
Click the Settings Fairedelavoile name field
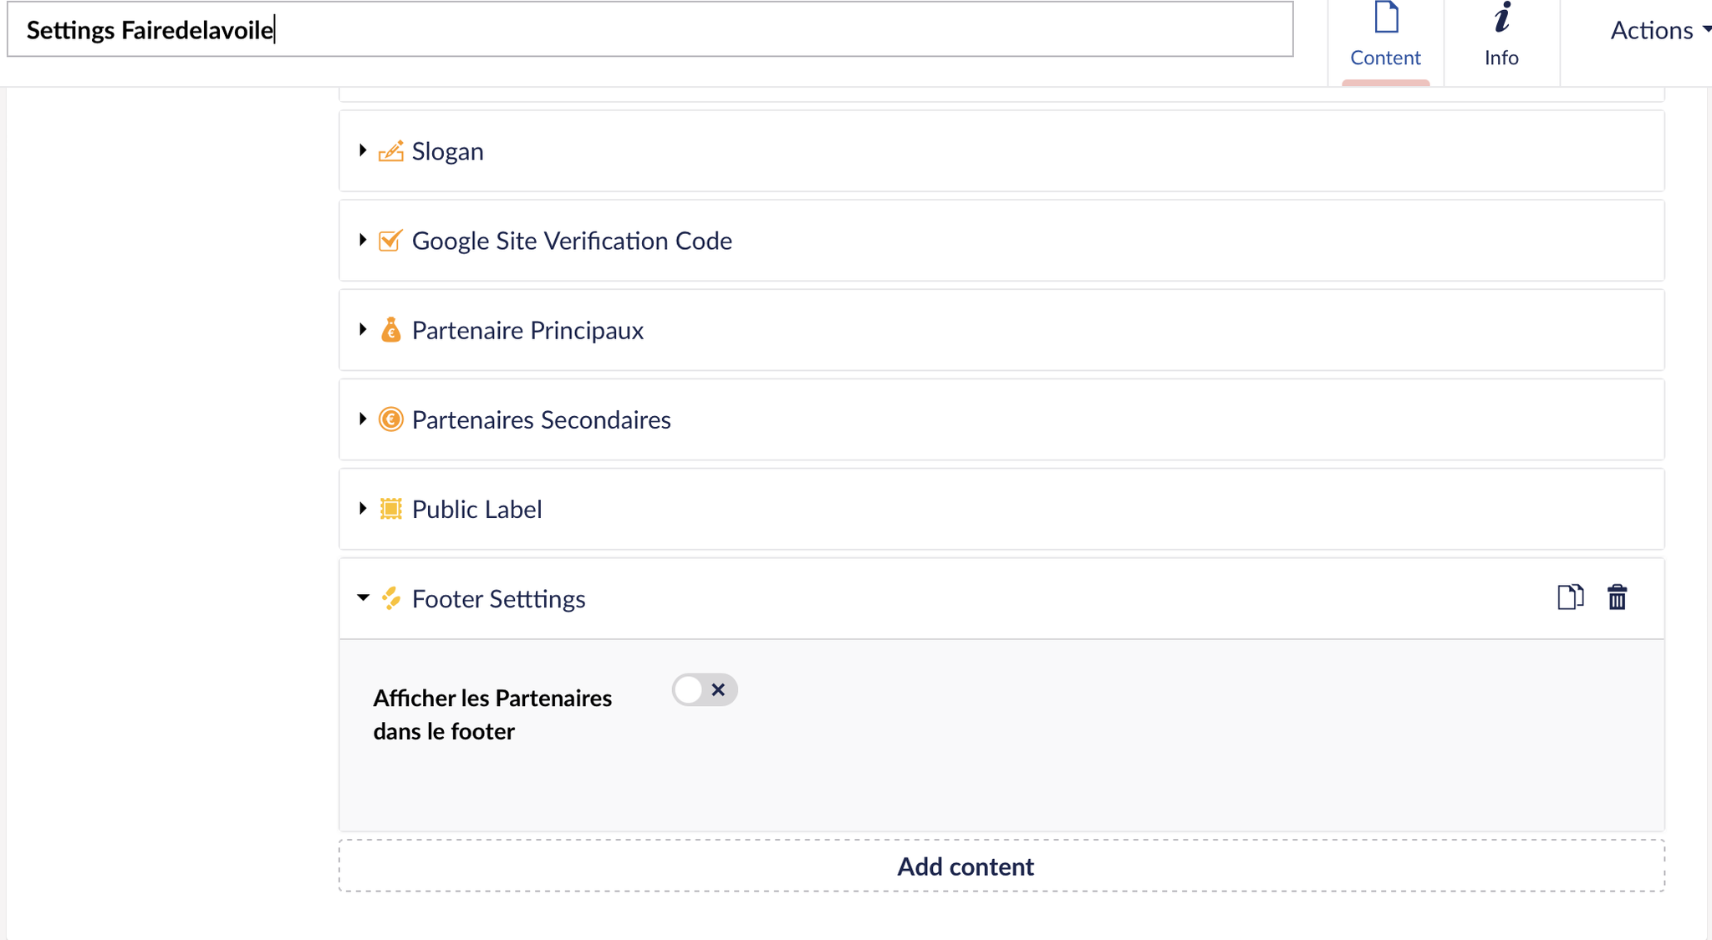coord(650,29)
